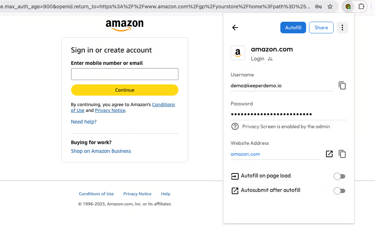Click the yellow Continue button
This screenshot has width=375, height=247.
(124, 90)
